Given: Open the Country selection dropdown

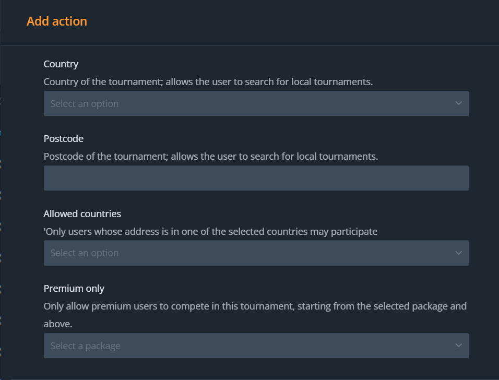Looking at the screenshot, I should [256, 103].
